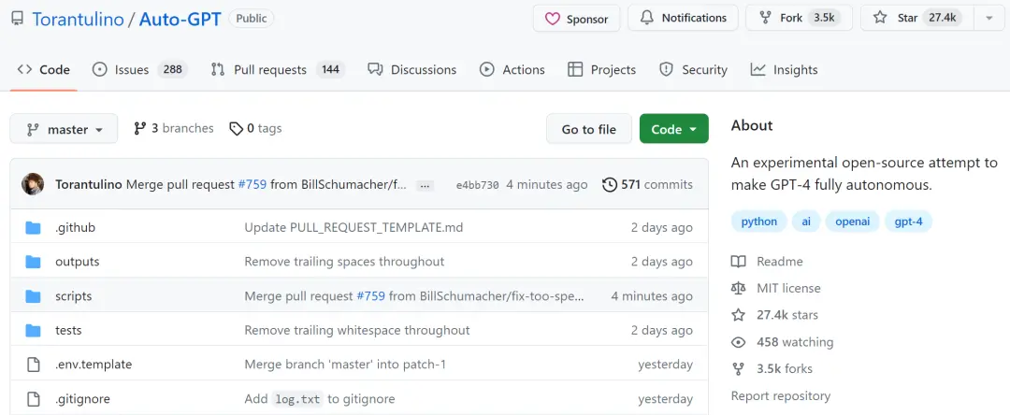Expand the truncated commit message ellipsis
Screen dimensions: 1010x415
[x=424, y=185]
